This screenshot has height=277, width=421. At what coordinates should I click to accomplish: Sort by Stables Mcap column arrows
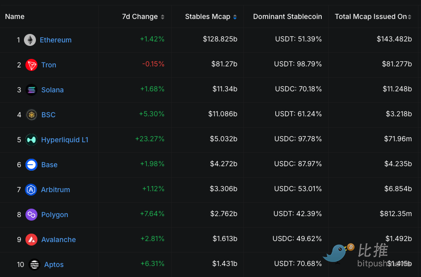[x=235, y=17]
